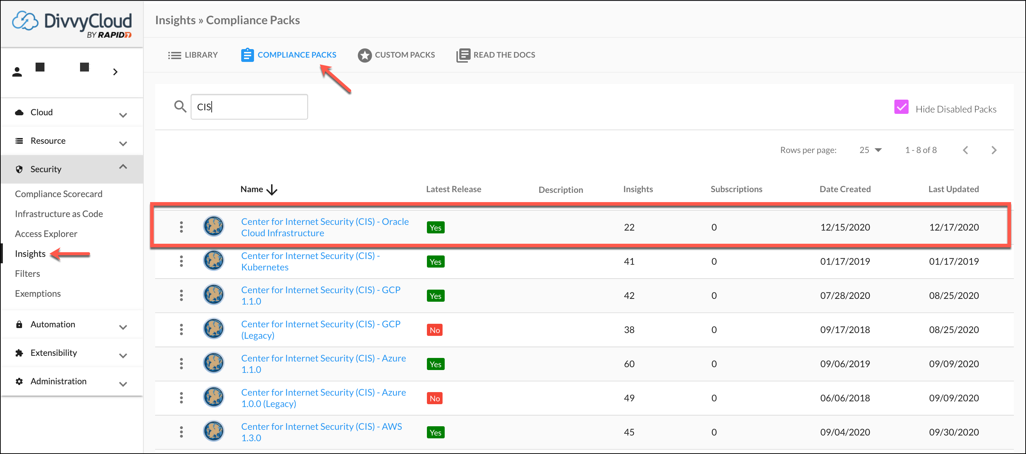The image size is (1026, 454).
Task: Click the Latest Release column header
Action: coord(454,189)
